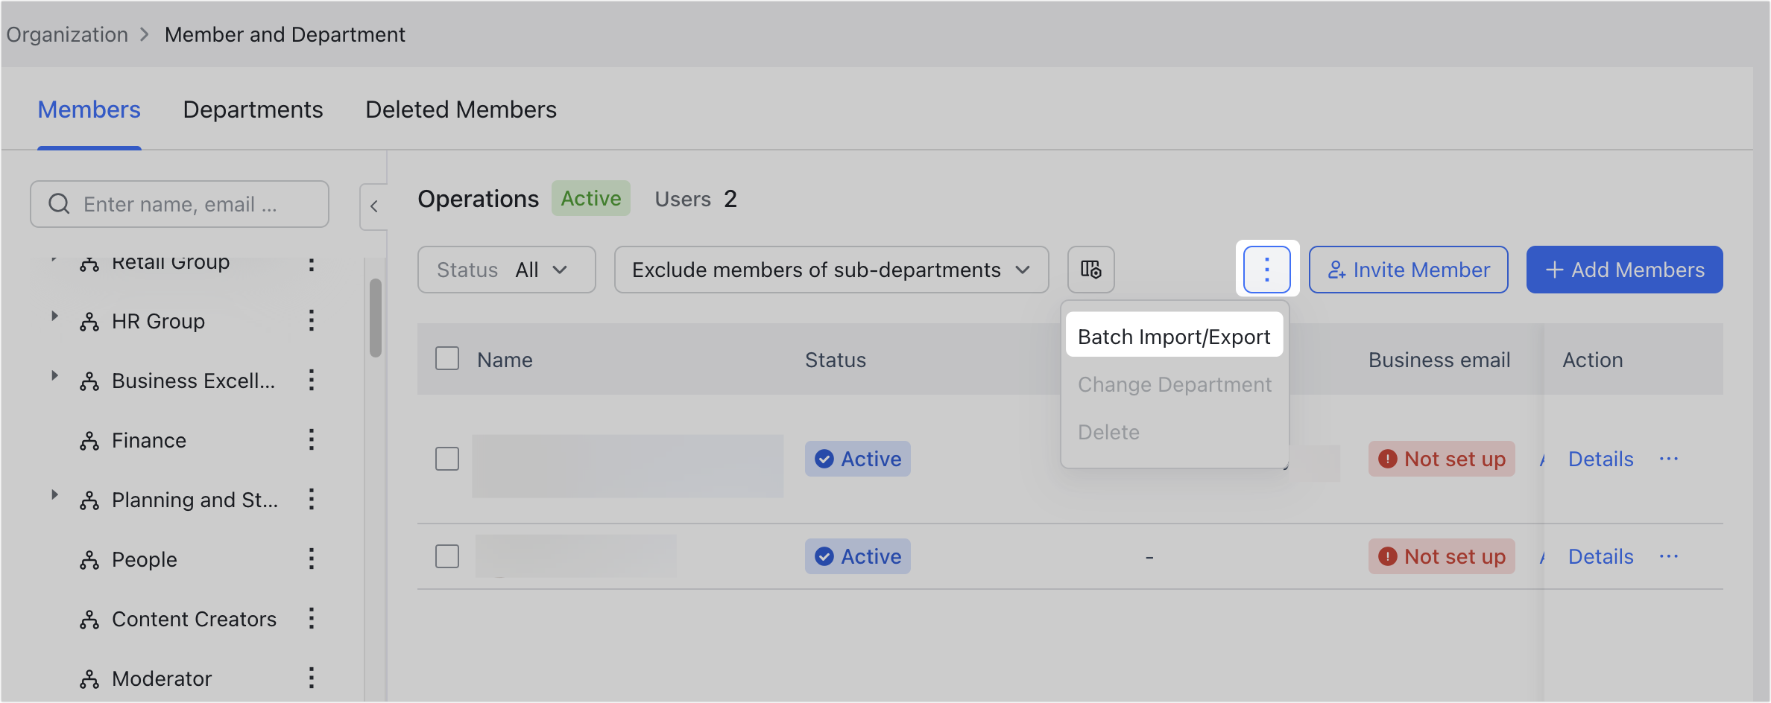Open Content Creators options menu
Screen dimensions: 1771x703
click(312, 619)
